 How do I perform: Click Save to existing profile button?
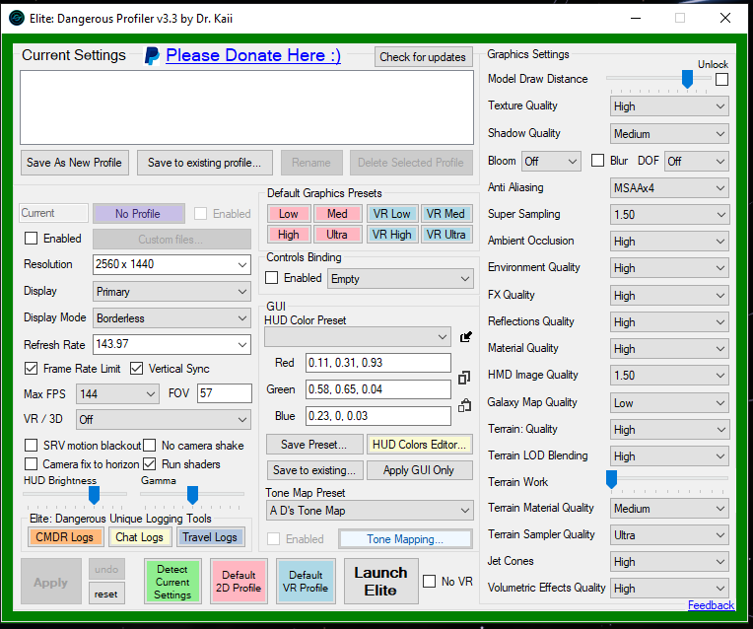click(x=205, y=163)
